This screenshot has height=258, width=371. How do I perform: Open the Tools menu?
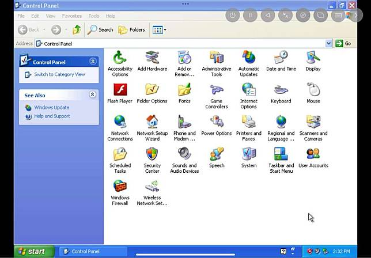point(94,16)
